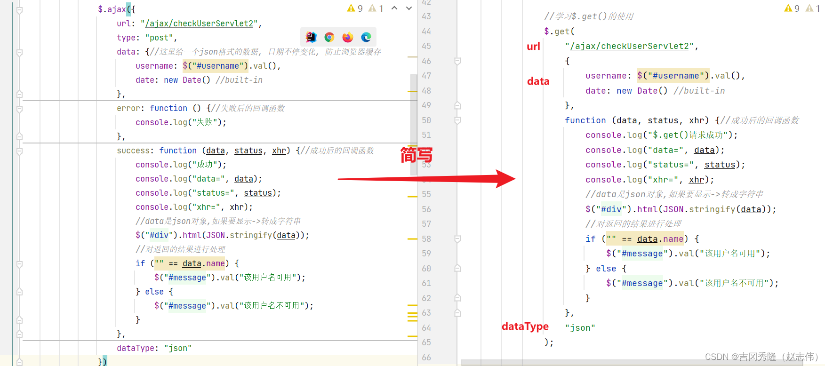This screenshot has height=366, width=825.
Task: Click the 'error' keyword in $.ajax options
Action: [x=128, y=108]
